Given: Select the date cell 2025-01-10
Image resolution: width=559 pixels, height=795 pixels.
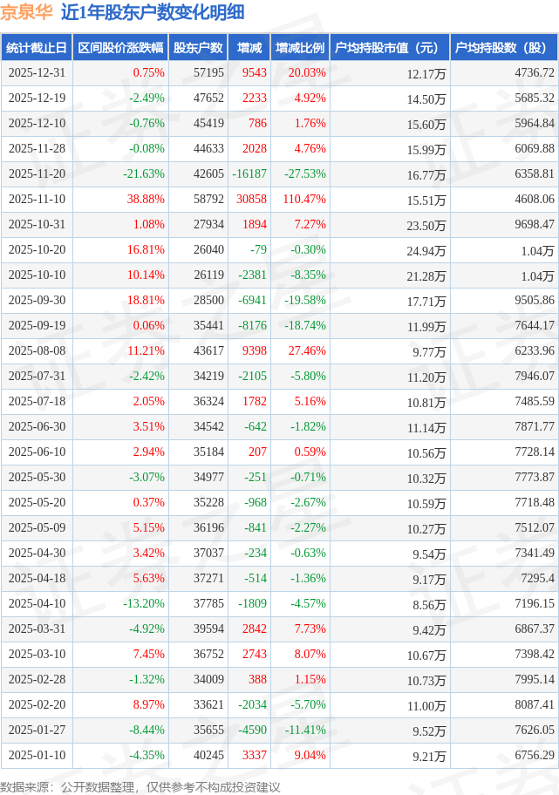Looking at the screenshot, I should point(37,755).
